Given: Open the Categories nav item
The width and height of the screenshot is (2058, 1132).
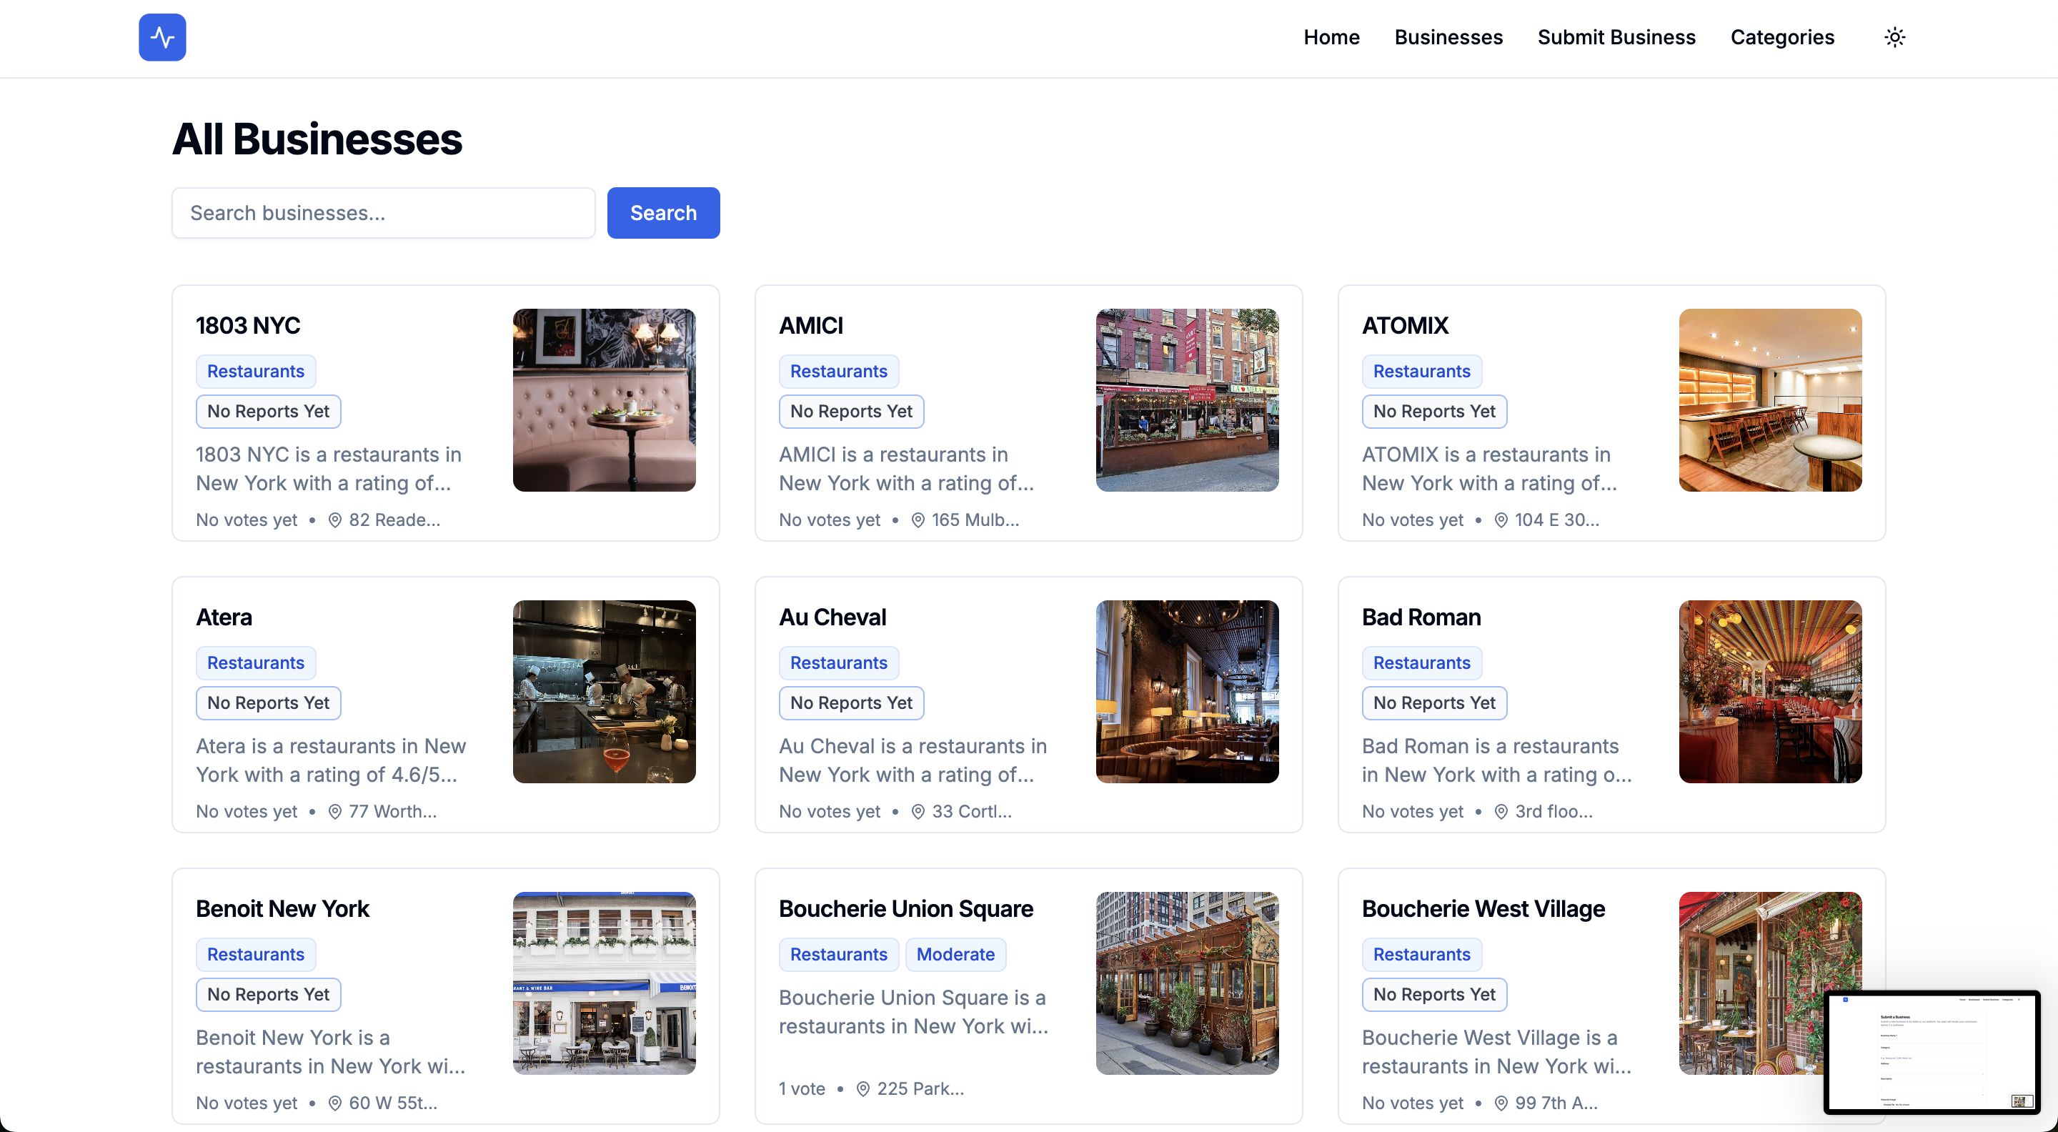Looking at the screenshot, I should coord(1781,38).
